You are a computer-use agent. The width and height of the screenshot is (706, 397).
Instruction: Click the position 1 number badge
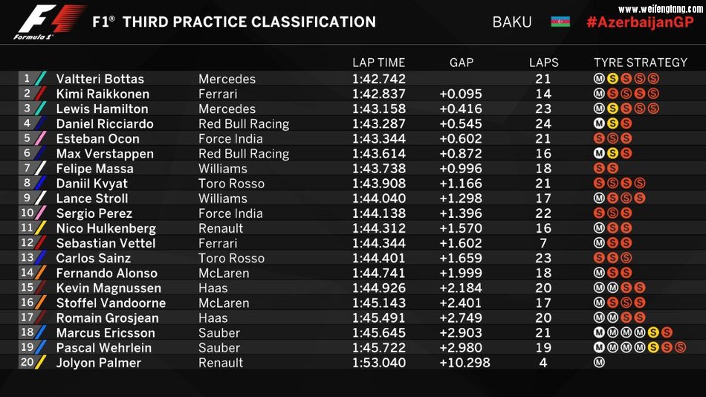[x=27, y=79]
